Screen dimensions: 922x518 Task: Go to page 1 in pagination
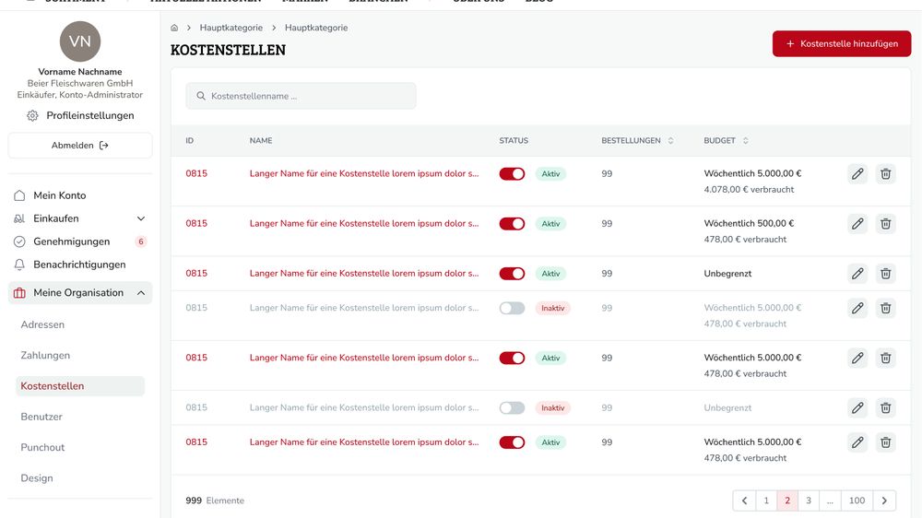765,500
